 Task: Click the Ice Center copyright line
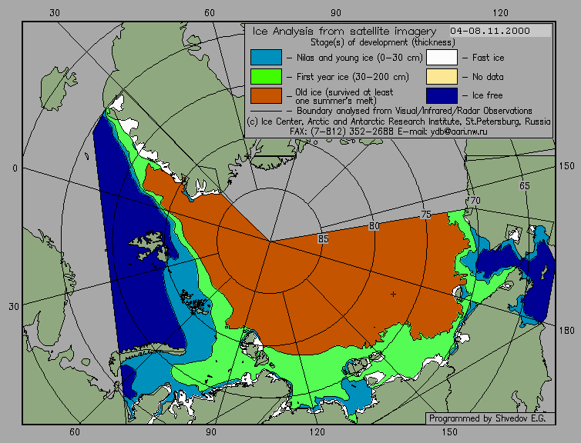click(x=398, y=122)
